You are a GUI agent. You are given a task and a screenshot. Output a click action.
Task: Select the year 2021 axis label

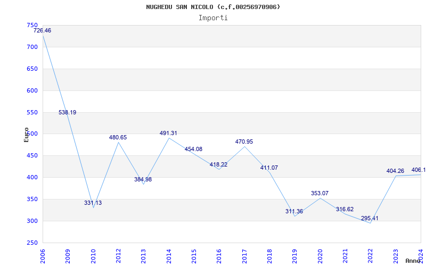345,256
